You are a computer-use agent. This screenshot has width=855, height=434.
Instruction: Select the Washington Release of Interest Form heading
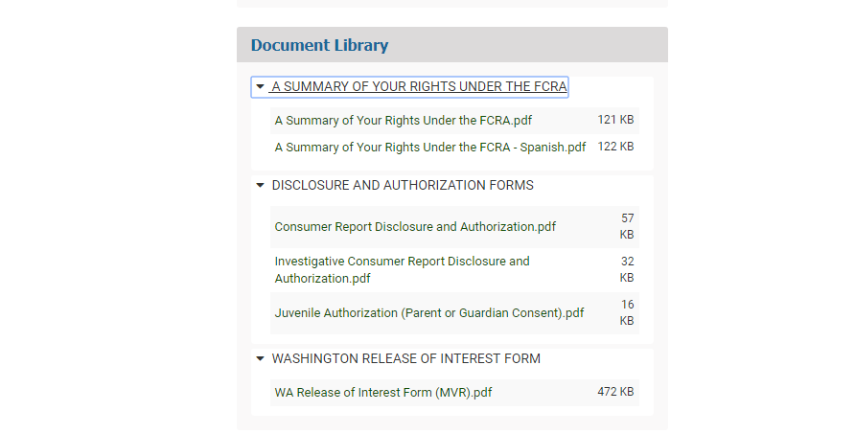pyautogui.click(x=405, y=359)
